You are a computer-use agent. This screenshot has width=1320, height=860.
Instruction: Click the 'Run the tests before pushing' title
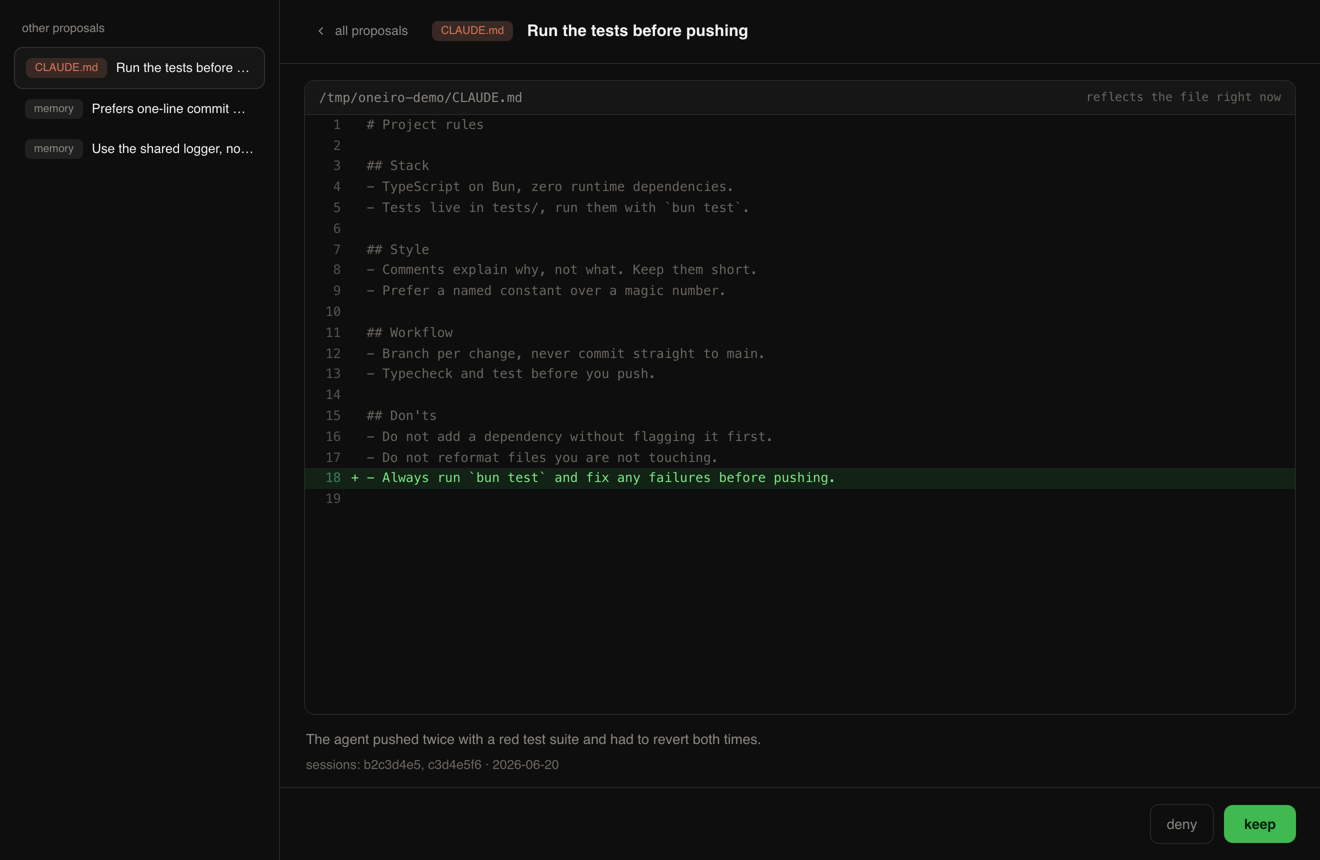637,30
